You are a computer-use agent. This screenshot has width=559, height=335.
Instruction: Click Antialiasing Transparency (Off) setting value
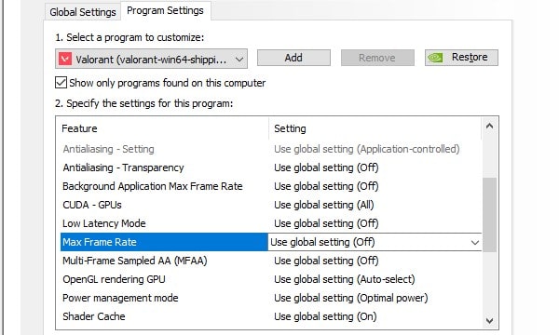[x=326, y=167]
